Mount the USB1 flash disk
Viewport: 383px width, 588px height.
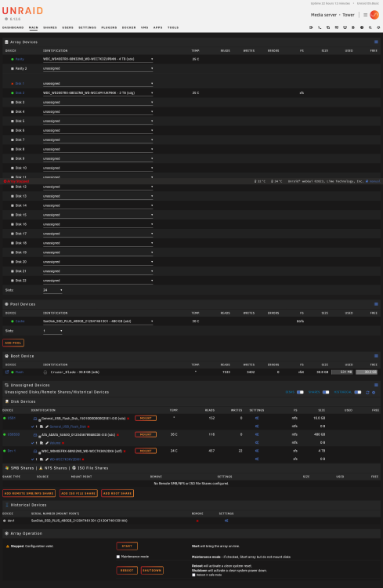click(x=146, y=418)
